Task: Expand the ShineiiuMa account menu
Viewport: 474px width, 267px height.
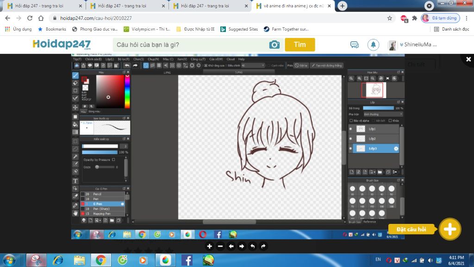Action: pyautogui.click(x=418, y=45)
